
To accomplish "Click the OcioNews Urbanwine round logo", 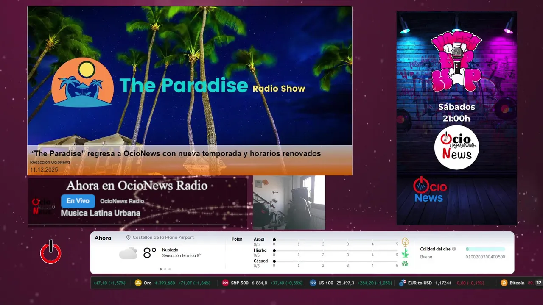I will [x=456, y=147].
